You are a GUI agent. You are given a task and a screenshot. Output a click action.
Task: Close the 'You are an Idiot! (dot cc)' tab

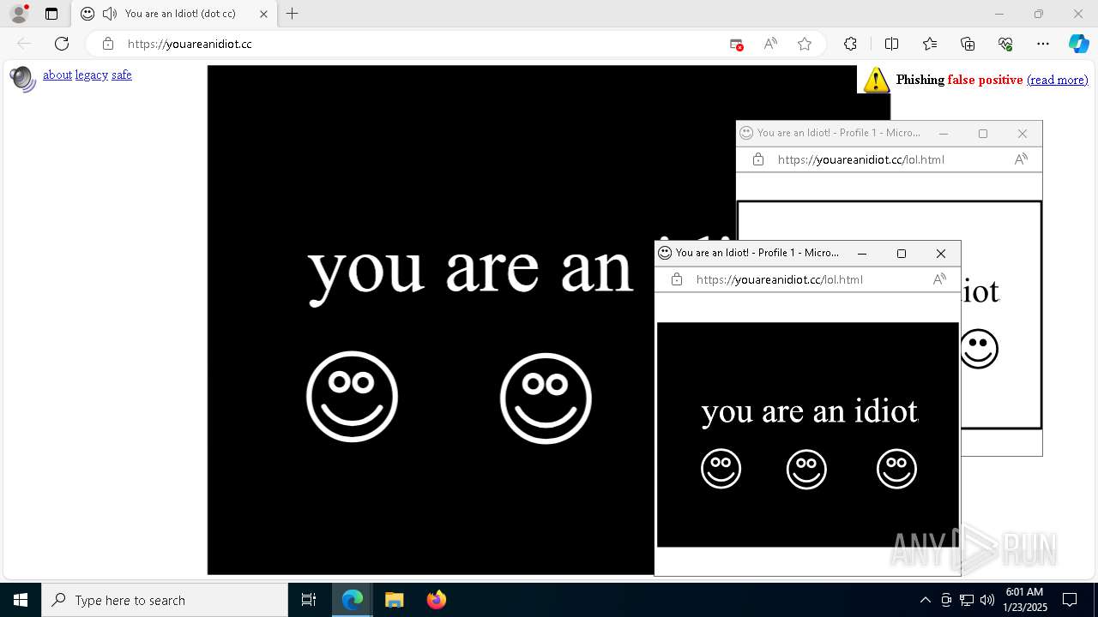[x=263, y=14]
